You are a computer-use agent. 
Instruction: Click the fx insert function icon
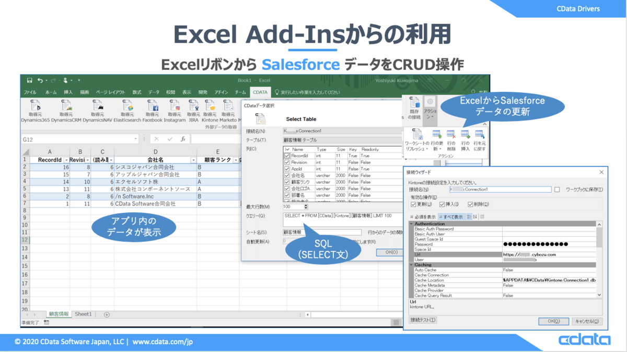point(183,139)
